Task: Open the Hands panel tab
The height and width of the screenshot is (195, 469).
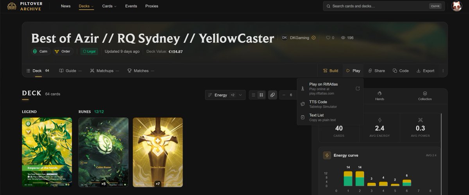Action: tap(379, 96)
